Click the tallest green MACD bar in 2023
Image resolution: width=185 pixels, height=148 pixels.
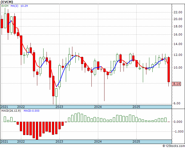[x=79, y=117]
